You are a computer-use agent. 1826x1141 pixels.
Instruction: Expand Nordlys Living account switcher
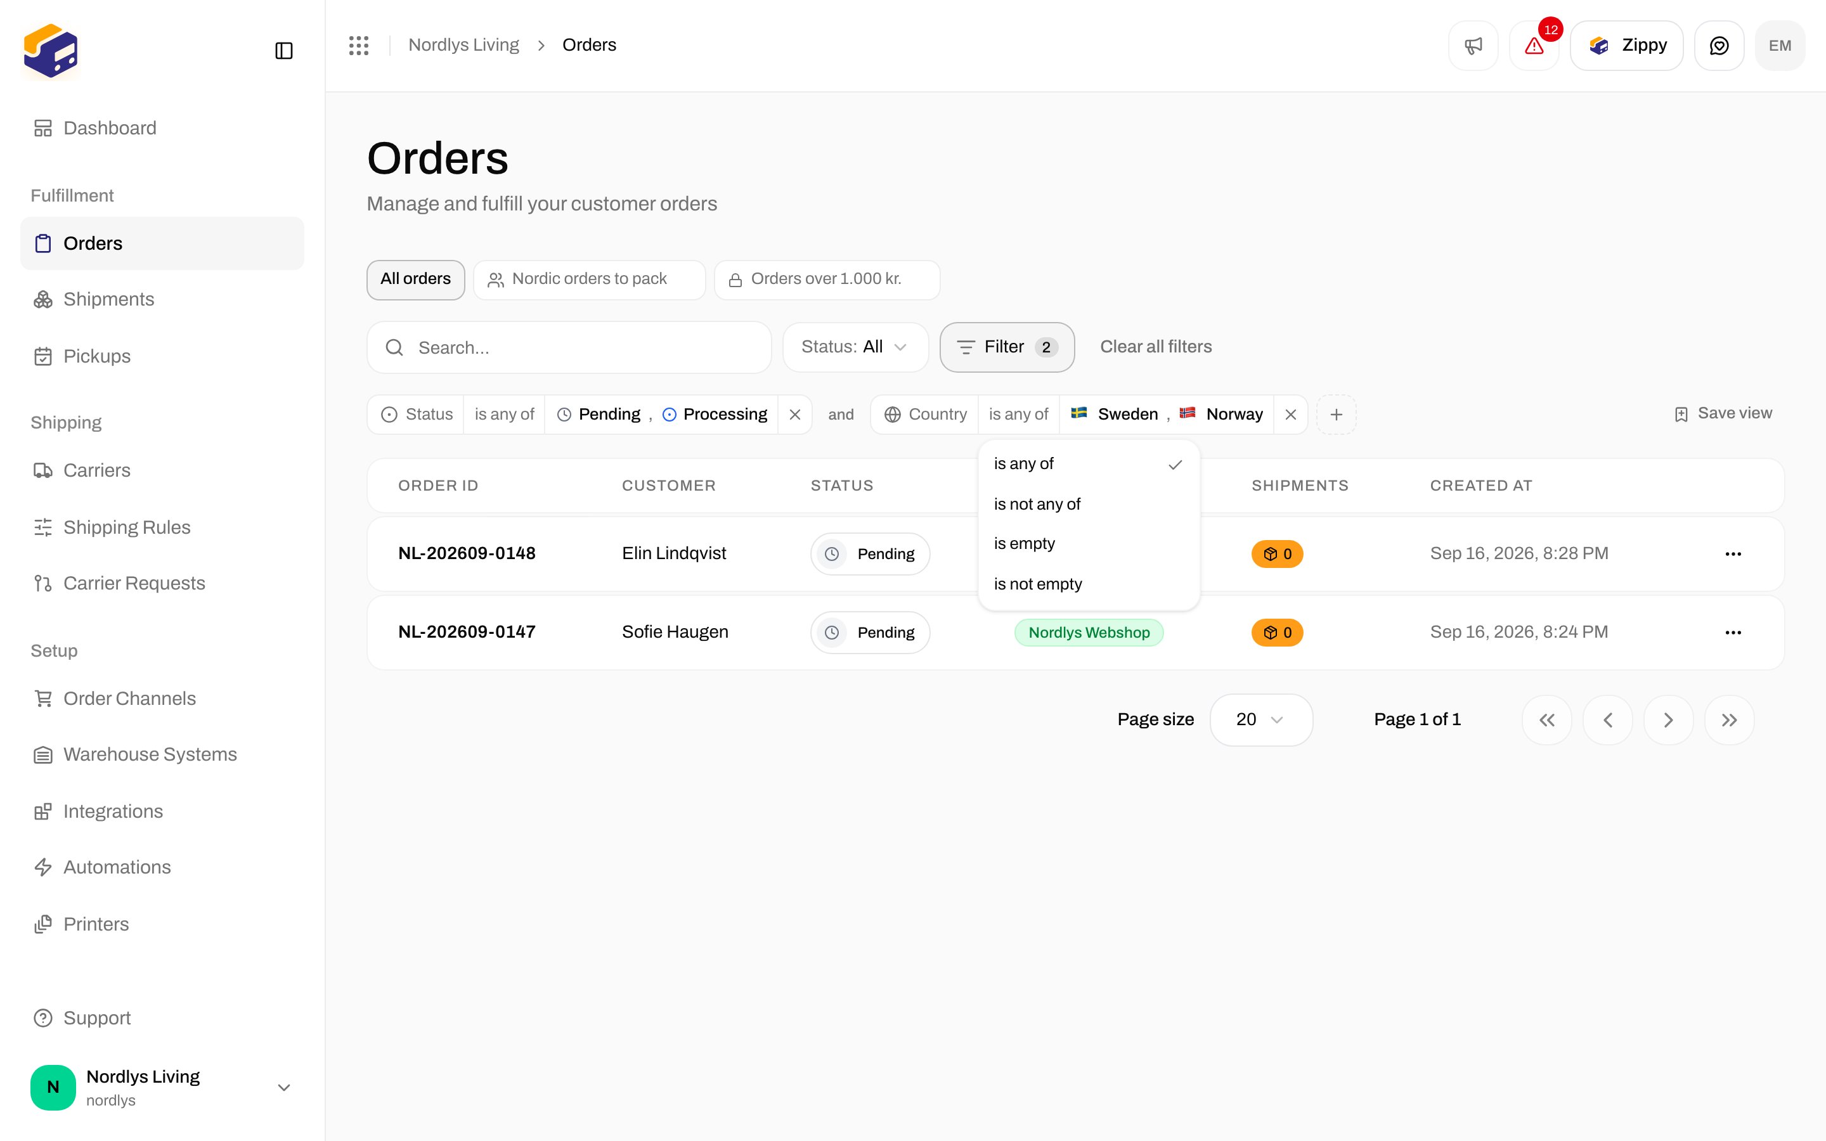click(x=162, y=1087)
